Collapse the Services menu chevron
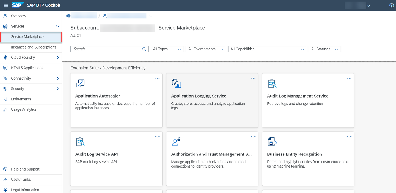Viewport: 396px width, 193px height. [x=58, y=26]
